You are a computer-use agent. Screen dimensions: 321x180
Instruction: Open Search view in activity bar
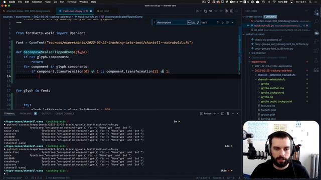pos(316,21)
